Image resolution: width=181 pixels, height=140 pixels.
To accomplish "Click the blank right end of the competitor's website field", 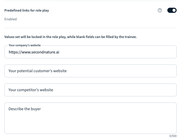I will pos(155,90).
